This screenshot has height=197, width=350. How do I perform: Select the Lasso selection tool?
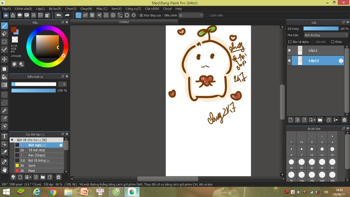point(4,103)
